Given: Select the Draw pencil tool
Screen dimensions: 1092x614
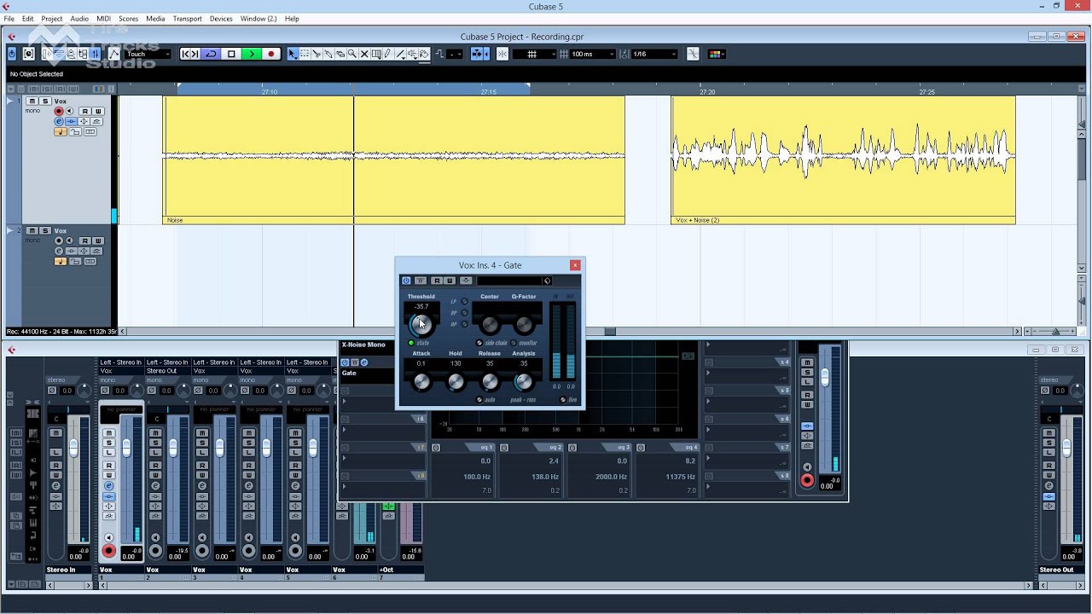Looking at the screenshot, I should click(x=387, y=54).
